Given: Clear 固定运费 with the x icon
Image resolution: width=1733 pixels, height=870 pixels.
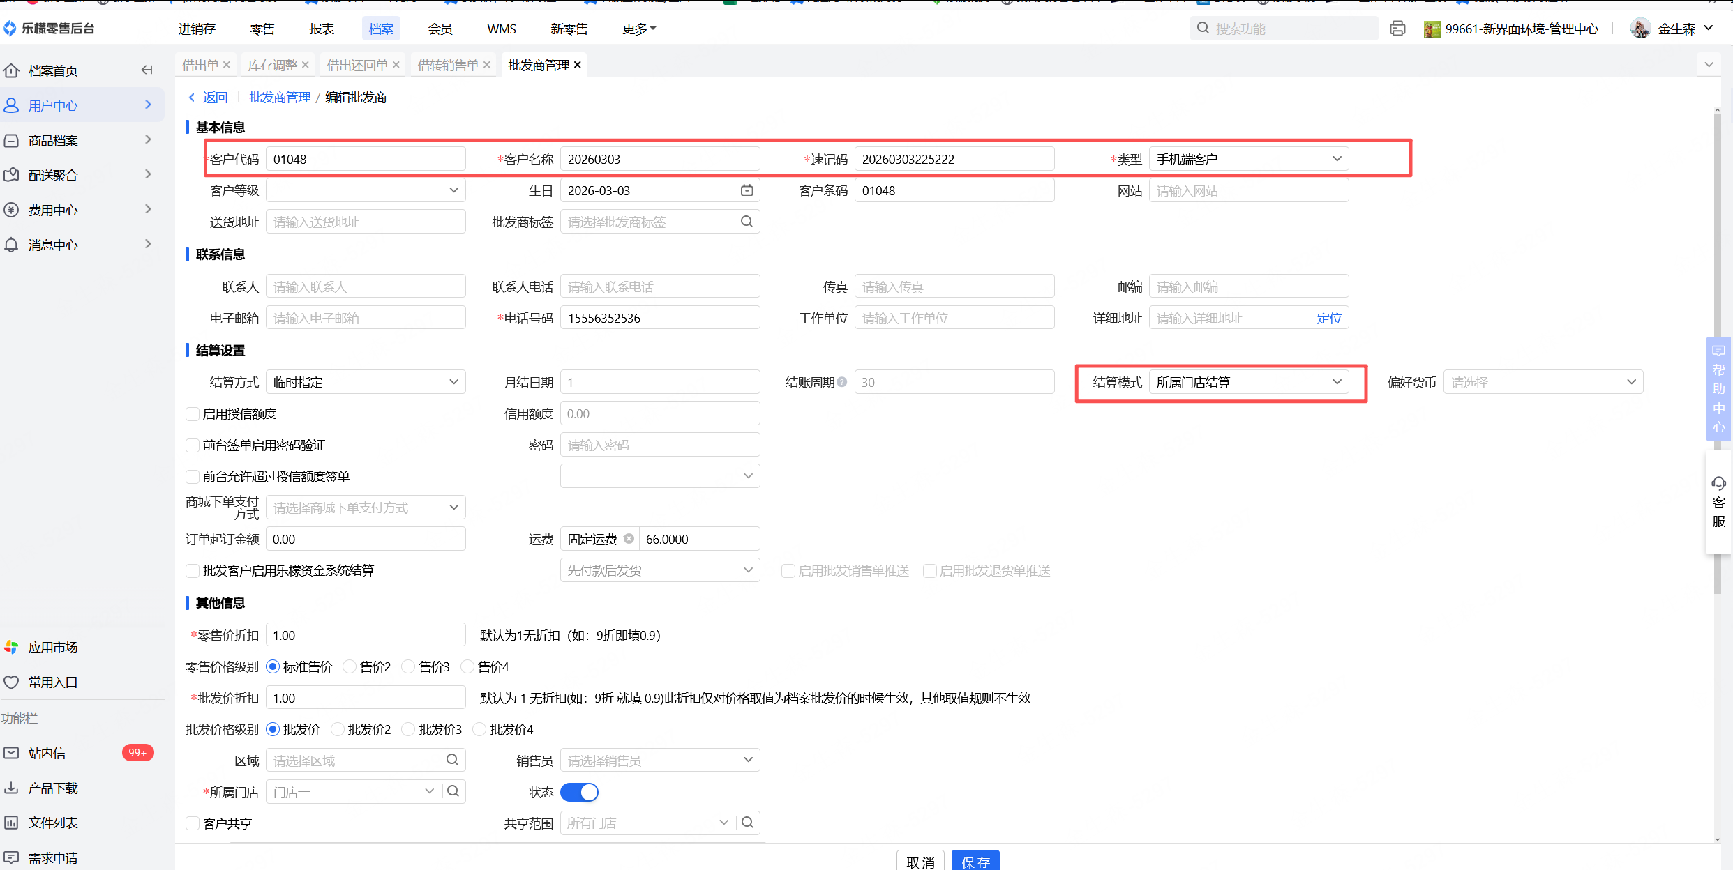Looking at the screenshot, I should (629, 539).
